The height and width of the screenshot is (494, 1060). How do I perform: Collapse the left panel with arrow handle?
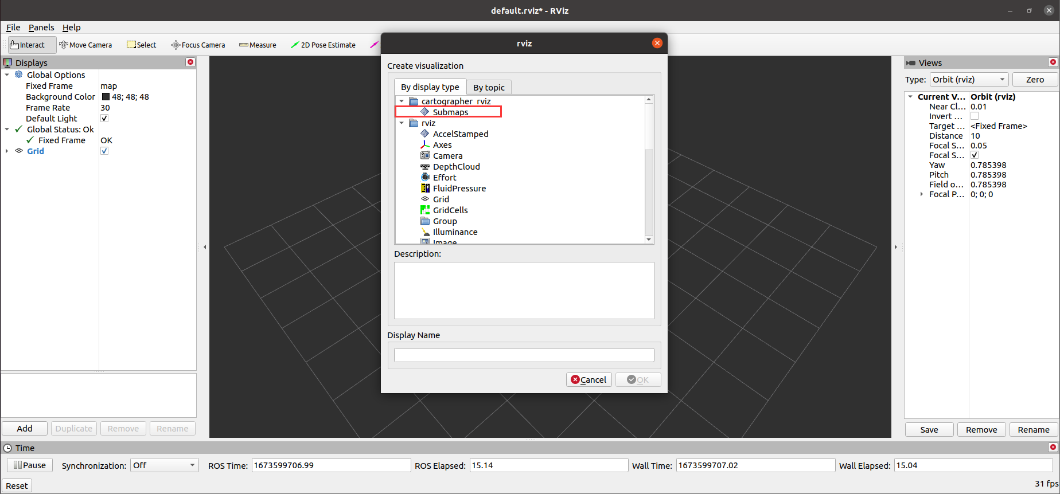[205, 247]
